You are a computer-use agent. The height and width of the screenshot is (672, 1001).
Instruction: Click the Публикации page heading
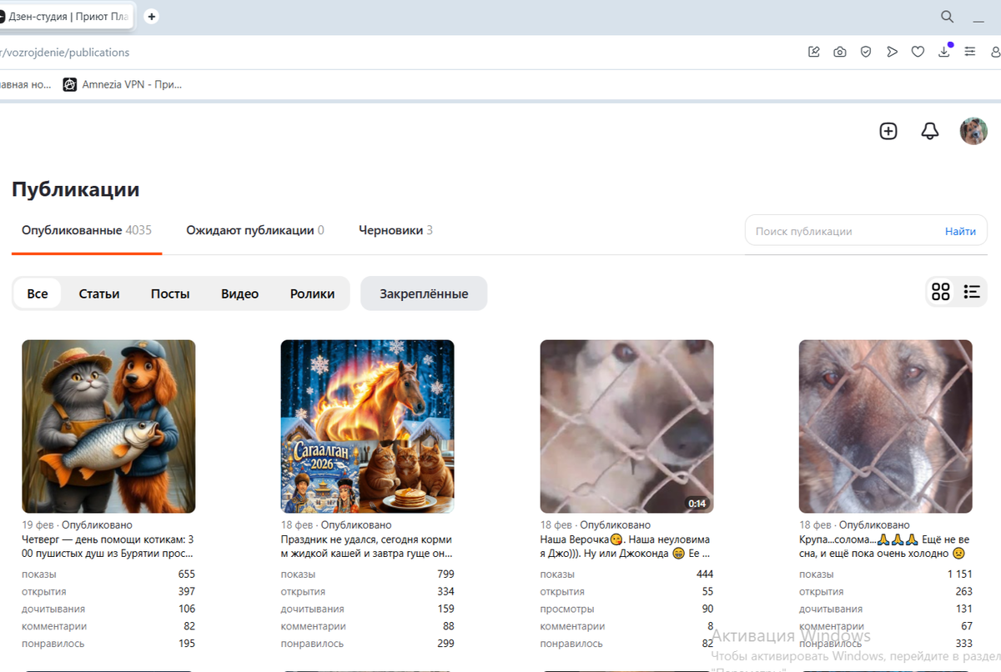(75, 189)
